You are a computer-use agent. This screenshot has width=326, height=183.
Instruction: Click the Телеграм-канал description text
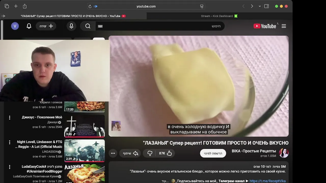point(232,181)
